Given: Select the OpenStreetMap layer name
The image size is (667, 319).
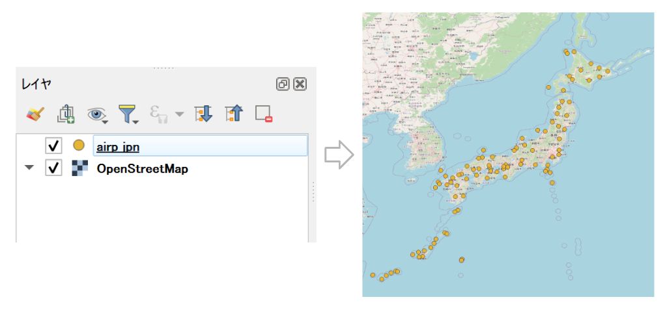Looking at the screenshot, I should 143,169.
